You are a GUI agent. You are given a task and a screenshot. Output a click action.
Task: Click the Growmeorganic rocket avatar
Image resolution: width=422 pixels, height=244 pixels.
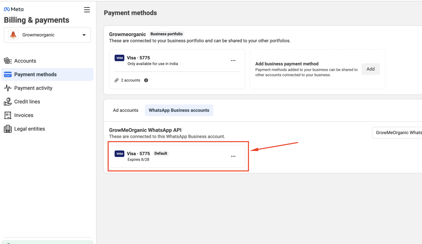13,35
